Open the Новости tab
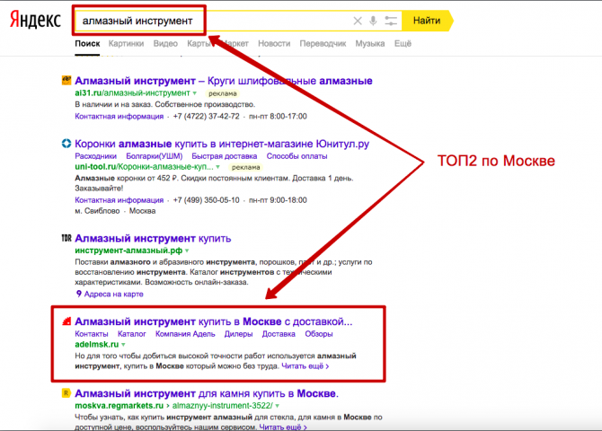 [x=274, y=43]
